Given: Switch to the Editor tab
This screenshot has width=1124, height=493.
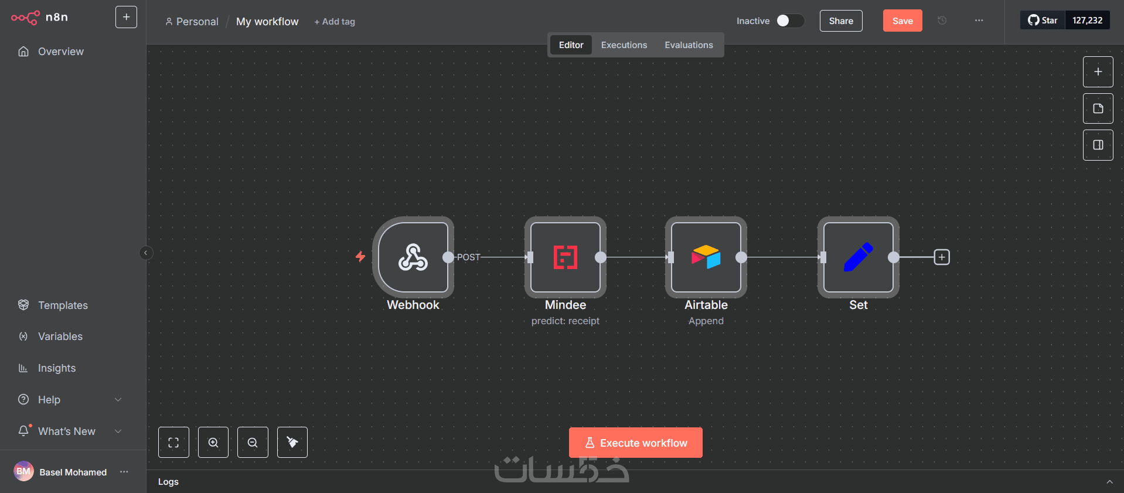Looking at the screenshot, I should pos(571,45).
